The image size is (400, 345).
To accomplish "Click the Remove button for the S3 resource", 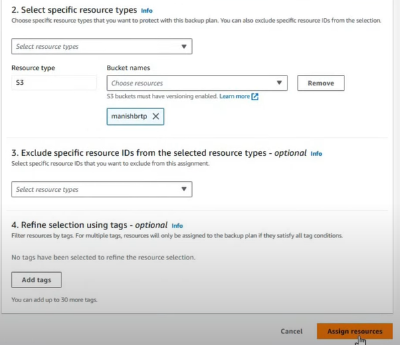I will [x=320, y=83].
